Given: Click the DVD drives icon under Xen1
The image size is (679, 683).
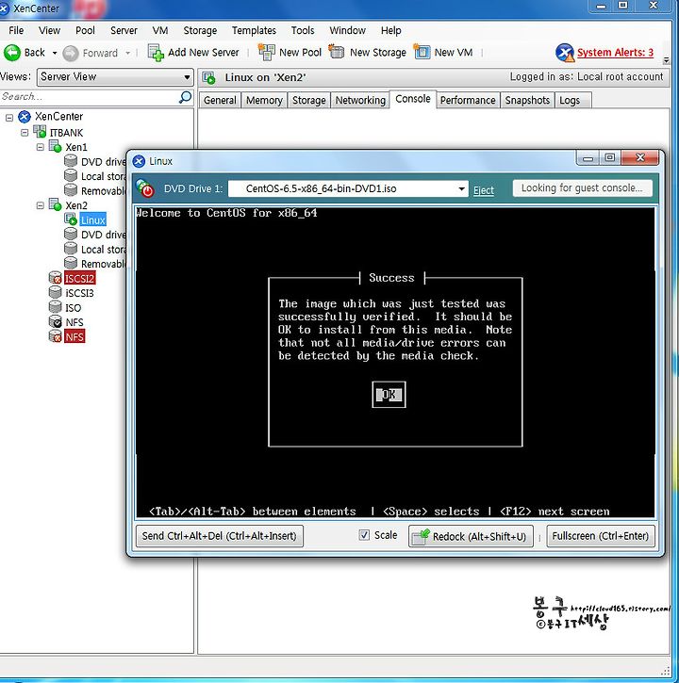Looking at the screenshot, I should 71,161.
